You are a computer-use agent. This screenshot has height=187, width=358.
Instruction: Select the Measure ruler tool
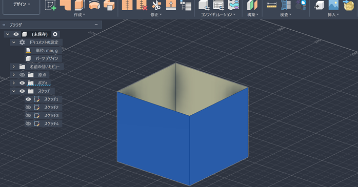pyautogui.click(x=271, y=5)
